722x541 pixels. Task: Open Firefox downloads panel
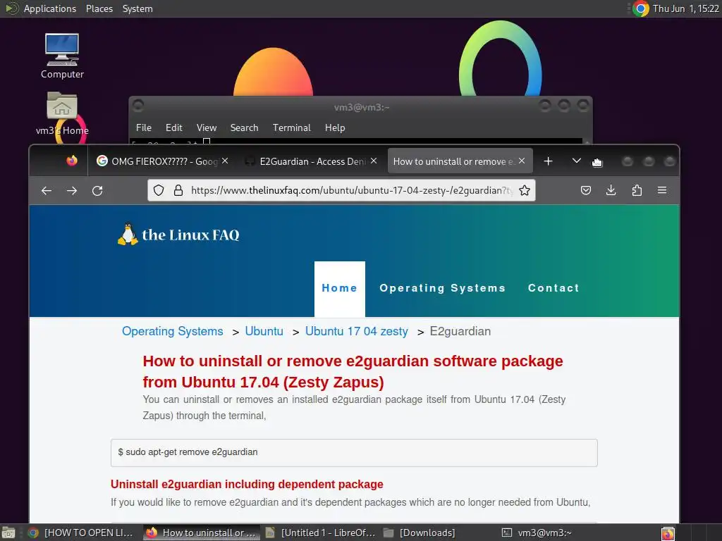coord(611,190)
